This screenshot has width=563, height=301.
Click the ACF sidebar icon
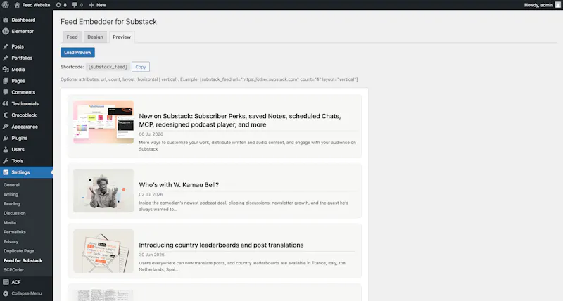6,282
